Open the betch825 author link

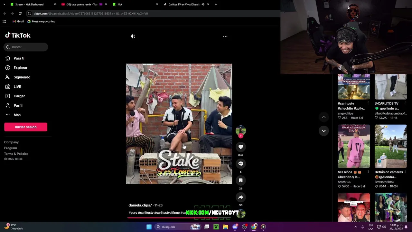(x=344, y=182)
